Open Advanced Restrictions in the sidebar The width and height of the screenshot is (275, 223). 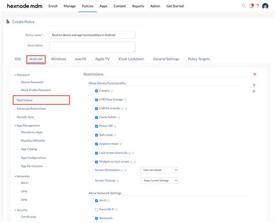(x=31, y=109)
